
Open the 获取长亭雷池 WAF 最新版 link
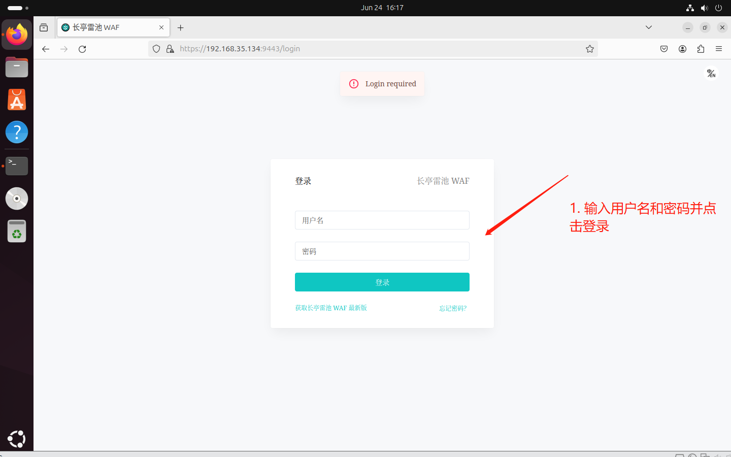(x=331, y=308)
